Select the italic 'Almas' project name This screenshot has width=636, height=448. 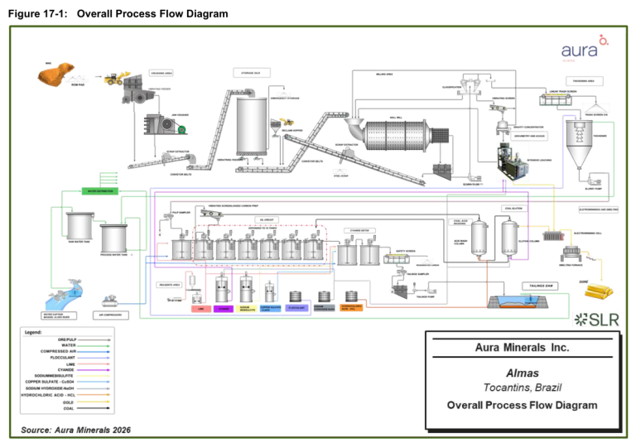click(523, 373)
